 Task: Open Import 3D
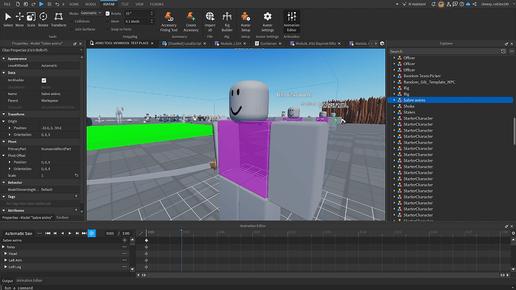pos(210,22)
